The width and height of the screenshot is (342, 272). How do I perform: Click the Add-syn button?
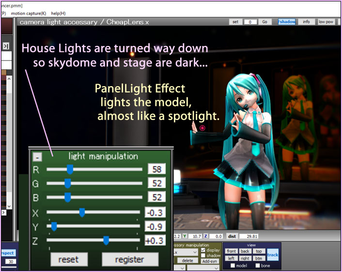point(210,261)
